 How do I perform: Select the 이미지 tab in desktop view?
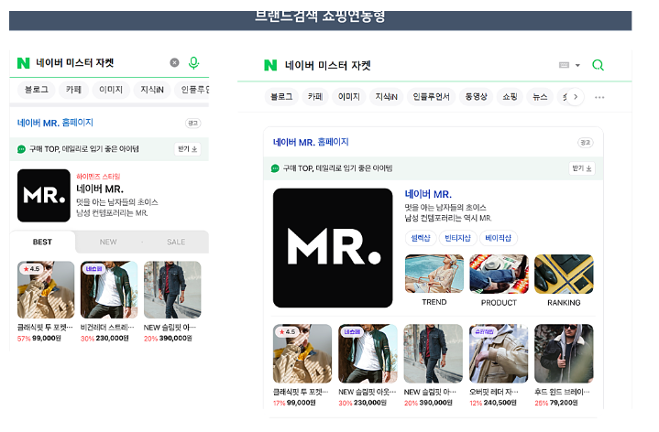pyautogui.click(x=349, y=97)
